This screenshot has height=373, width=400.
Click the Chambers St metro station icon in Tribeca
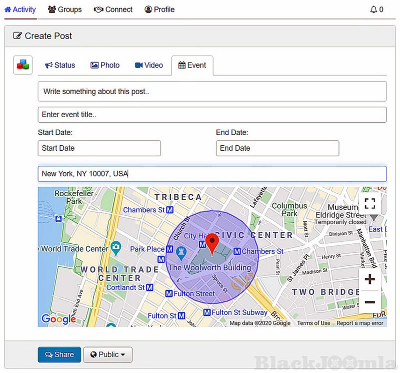click(170, 210)
